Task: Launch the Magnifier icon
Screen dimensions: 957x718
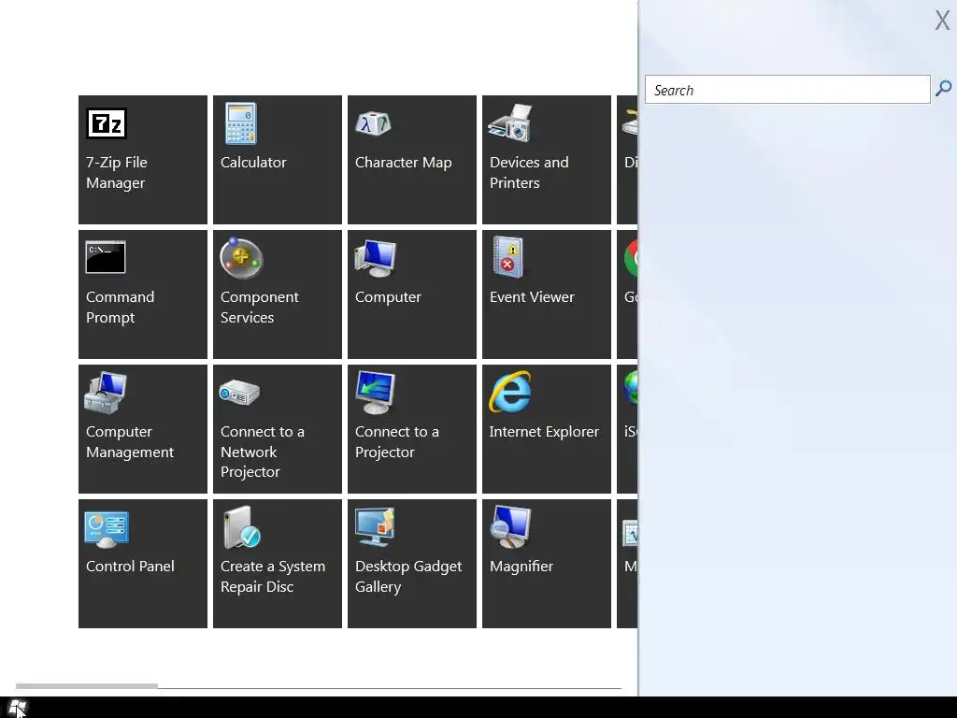Action: pyautogui.click(x=510, y=527)
